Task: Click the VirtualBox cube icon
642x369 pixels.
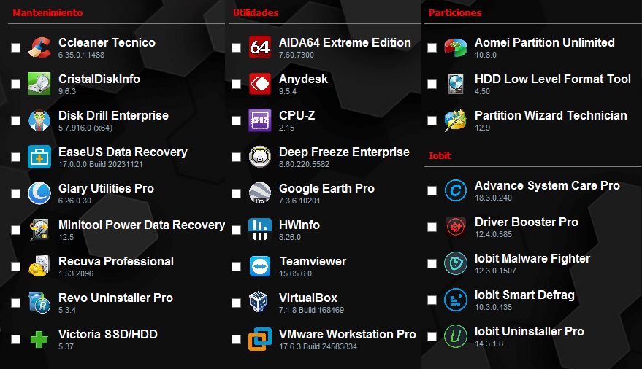Action: tap(260, 303)
